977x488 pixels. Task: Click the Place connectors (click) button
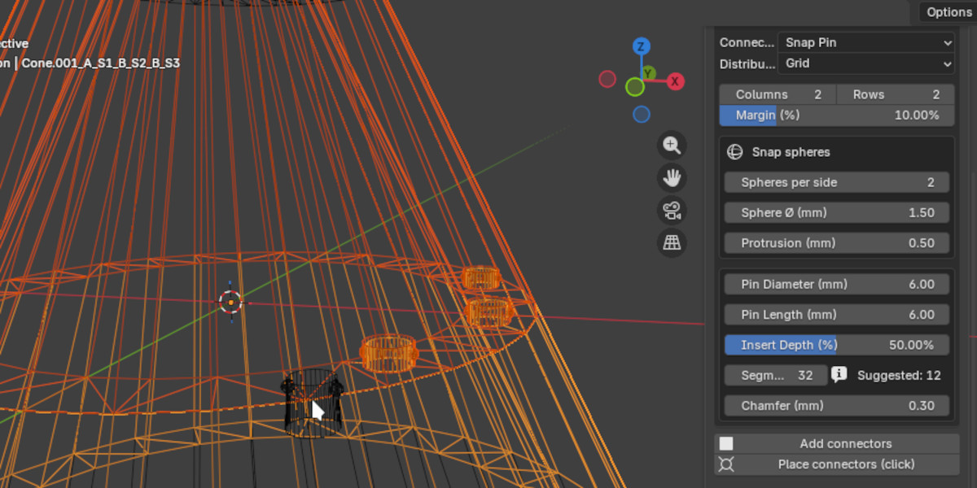(837, 464)
